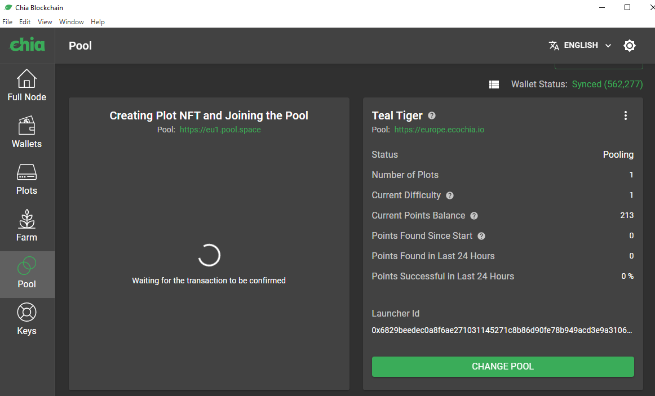
Task: Click the Pooling status value
Action: pyautogui.click(x=618, y=154)
